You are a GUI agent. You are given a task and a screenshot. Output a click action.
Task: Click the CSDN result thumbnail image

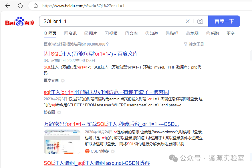[62, 142]
